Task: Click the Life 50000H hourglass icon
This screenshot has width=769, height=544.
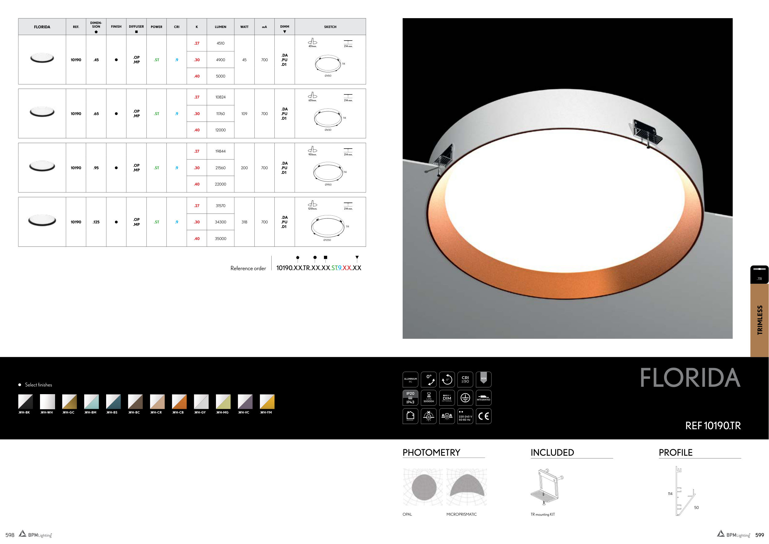Action: point(428,398)
